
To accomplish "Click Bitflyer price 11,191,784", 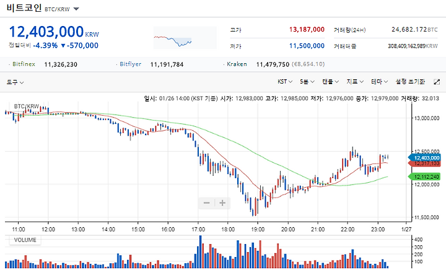I will point(167,64).
